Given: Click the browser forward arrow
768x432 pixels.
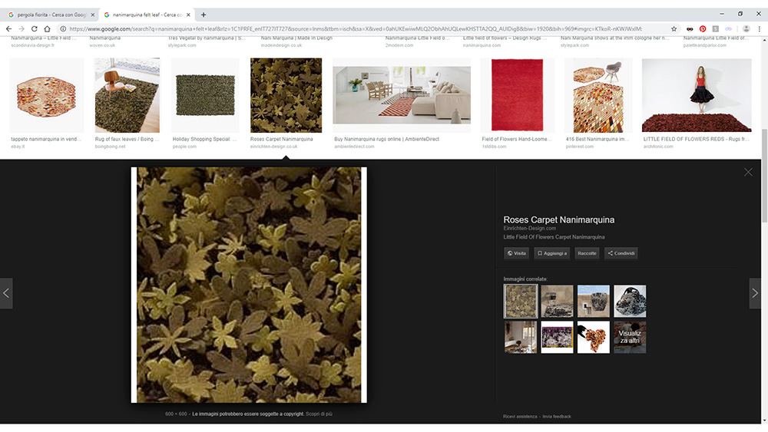Looking at the screenshot, I should click(22, 29).
